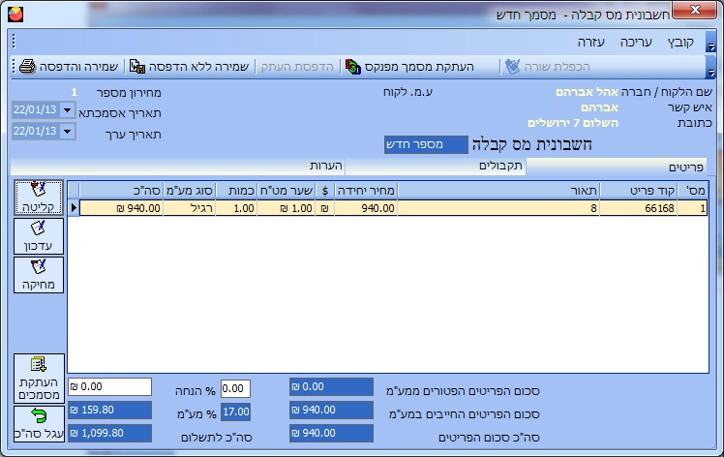Click the שער מט"ח column header

pyautogui.click(x=286, y=191)
